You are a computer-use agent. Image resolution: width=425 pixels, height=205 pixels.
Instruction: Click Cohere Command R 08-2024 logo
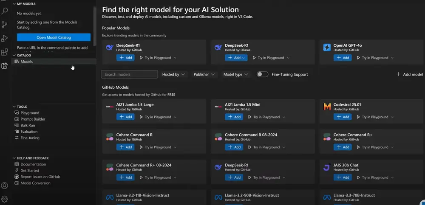[x=218, y=137]
